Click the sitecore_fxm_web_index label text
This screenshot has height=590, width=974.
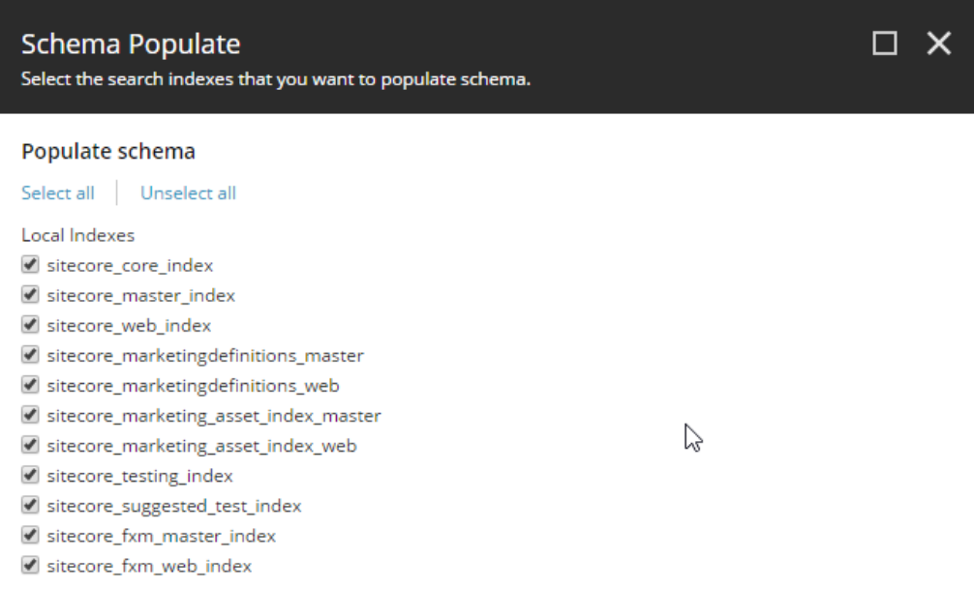click(149, 567)
